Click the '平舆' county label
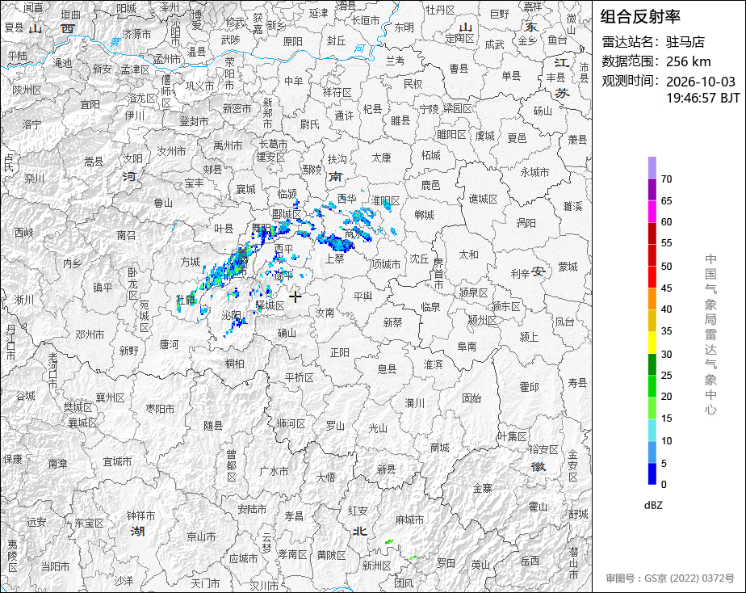This screenshot has height=593, width=746. [x=363, y=296]
